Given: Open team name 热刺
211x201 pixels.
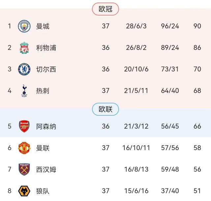Looking at the screenshot, I should click(x=43, y=91).
